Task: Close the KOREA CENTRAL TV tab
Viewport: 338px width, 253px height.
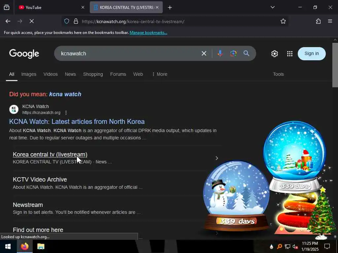Action: tap(157, 7)
